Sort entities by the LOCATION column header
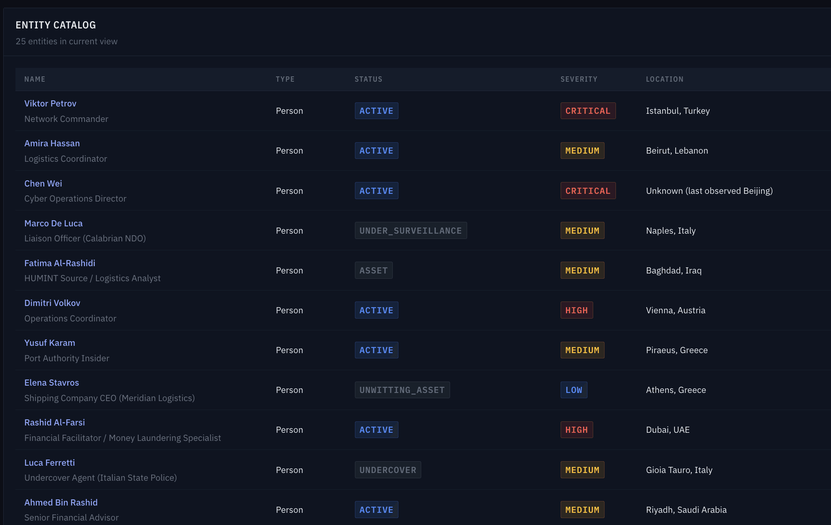This screenshot has width=831, height=525. (665, 79)
